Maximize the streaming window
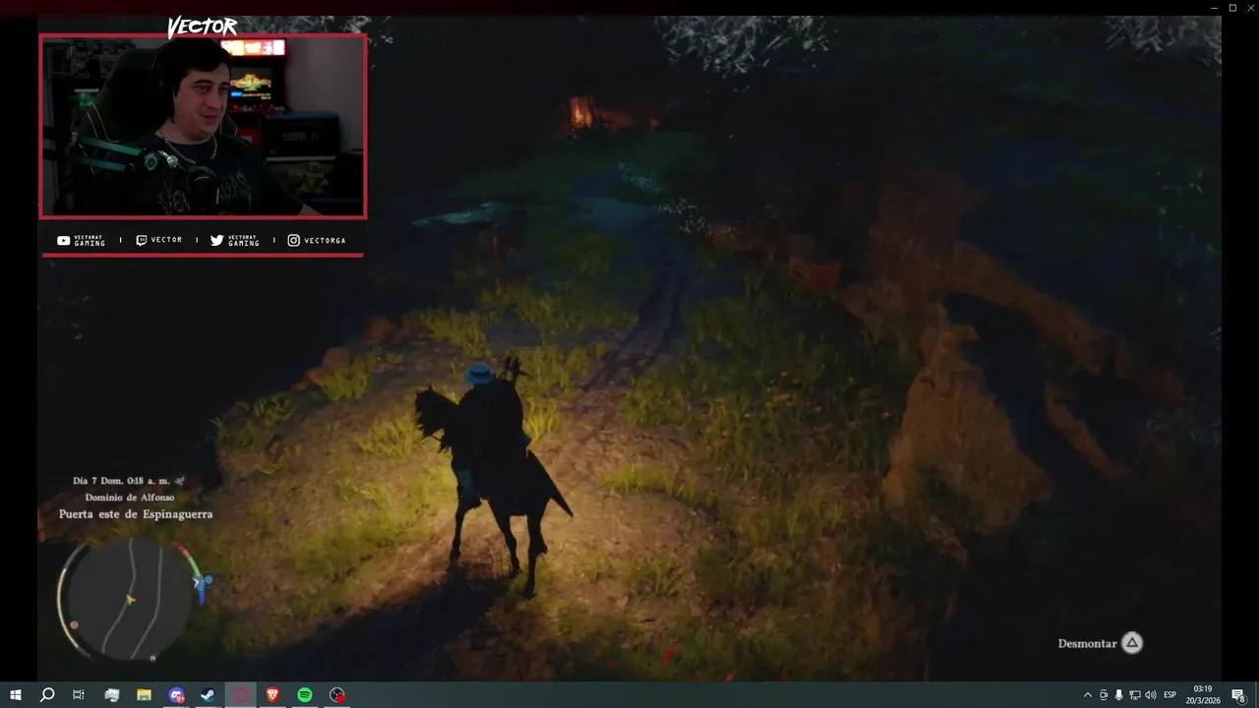The image size is (1259, 708). click(x=1232, y=8)
